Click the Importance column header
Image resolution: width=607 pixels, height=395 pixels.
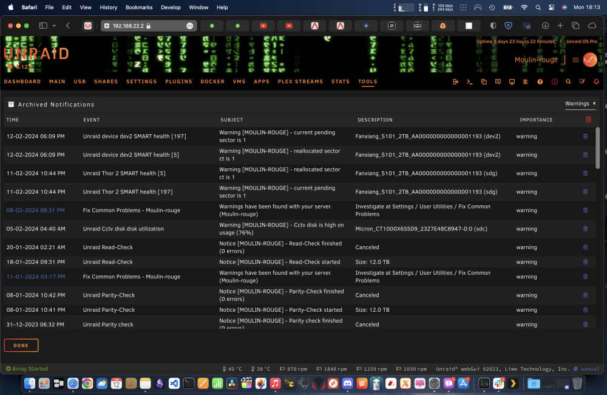pos(536,120)
